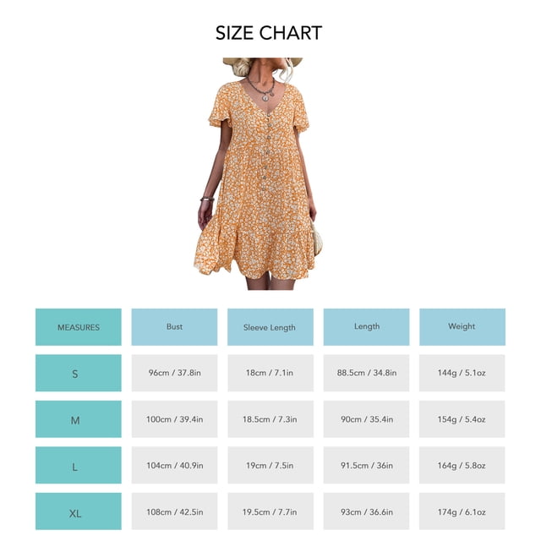
Task: Select the S size row label
Action: pos(79,373)
